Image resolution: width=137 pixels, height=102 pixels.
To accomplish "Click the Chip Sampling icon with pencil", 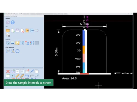I will click(x=13, y=51).
